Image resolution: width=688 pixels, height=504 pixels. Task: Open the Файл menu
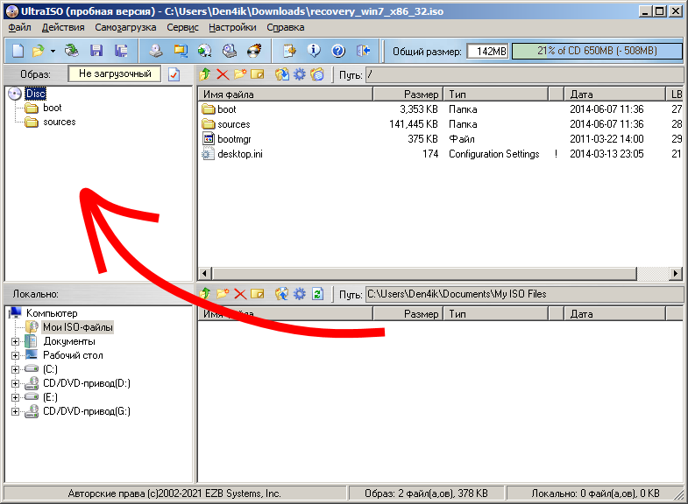20,27
